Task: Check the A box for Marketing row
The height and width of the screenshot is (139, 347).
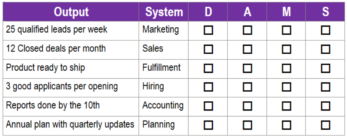Action: pos(247,30)
